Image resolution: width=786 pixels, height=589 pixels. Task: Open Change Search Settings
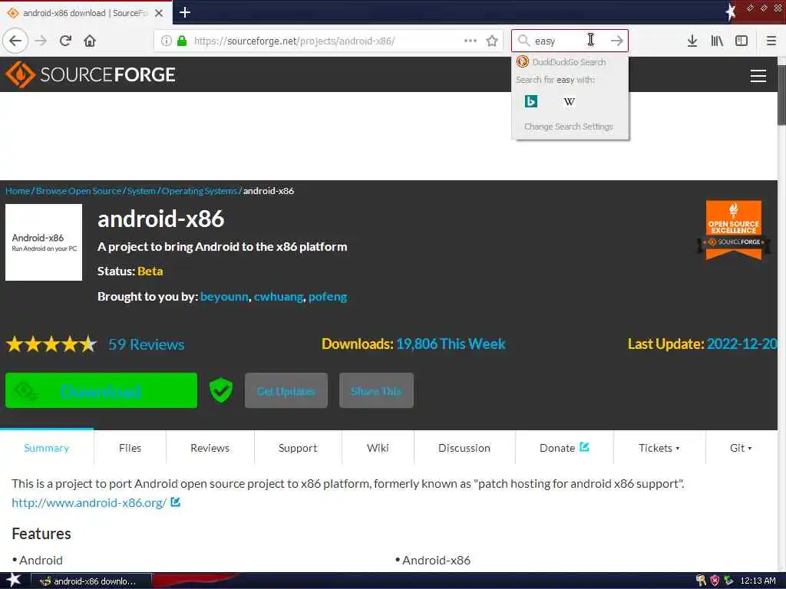pyautogui.click(x=569, y=127)
